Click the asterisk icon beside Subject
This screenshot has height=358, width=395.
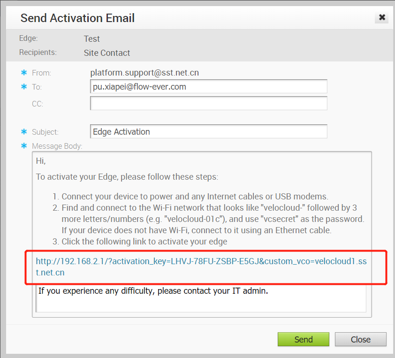24,131
